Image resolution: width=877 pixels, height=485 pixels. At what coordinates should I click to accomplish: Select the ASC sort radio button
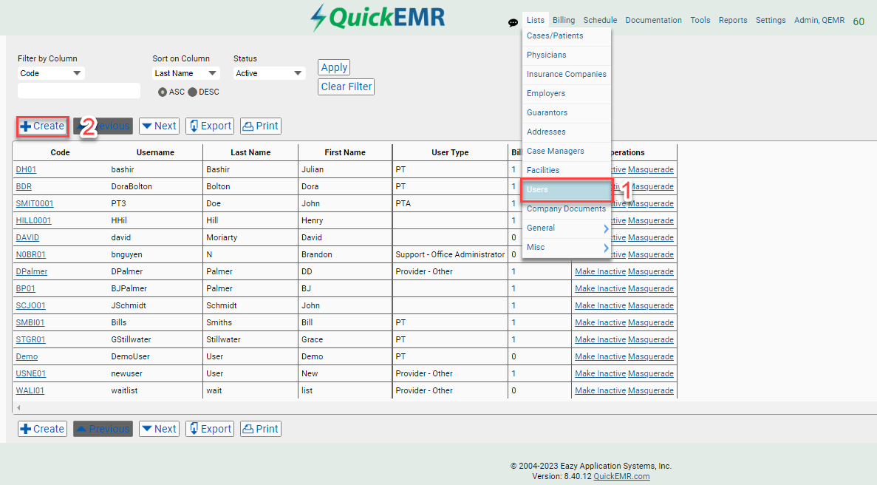[x=163, y=92]
